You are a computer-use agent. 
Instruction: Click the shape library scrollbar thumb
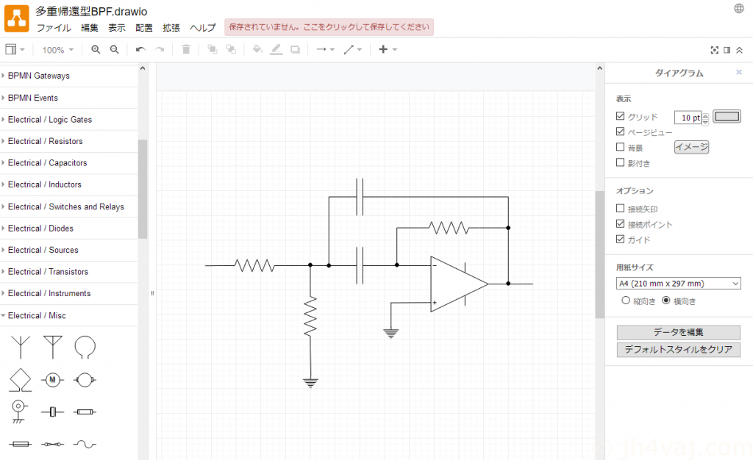click(143, 189)
